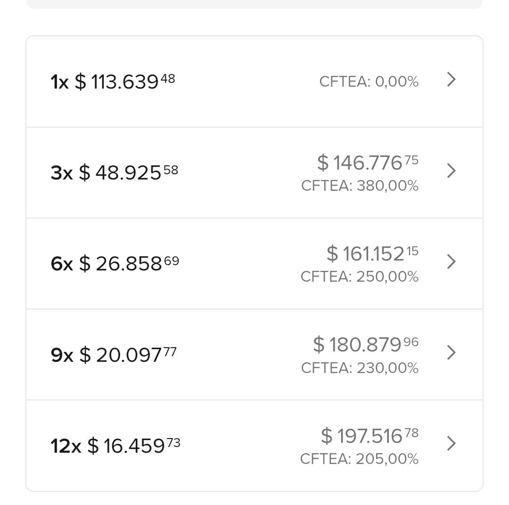Open the 1x installment chevron arrow
This screenshot has width=509, height=505.
pyautogui.click(x=451, y=80)
